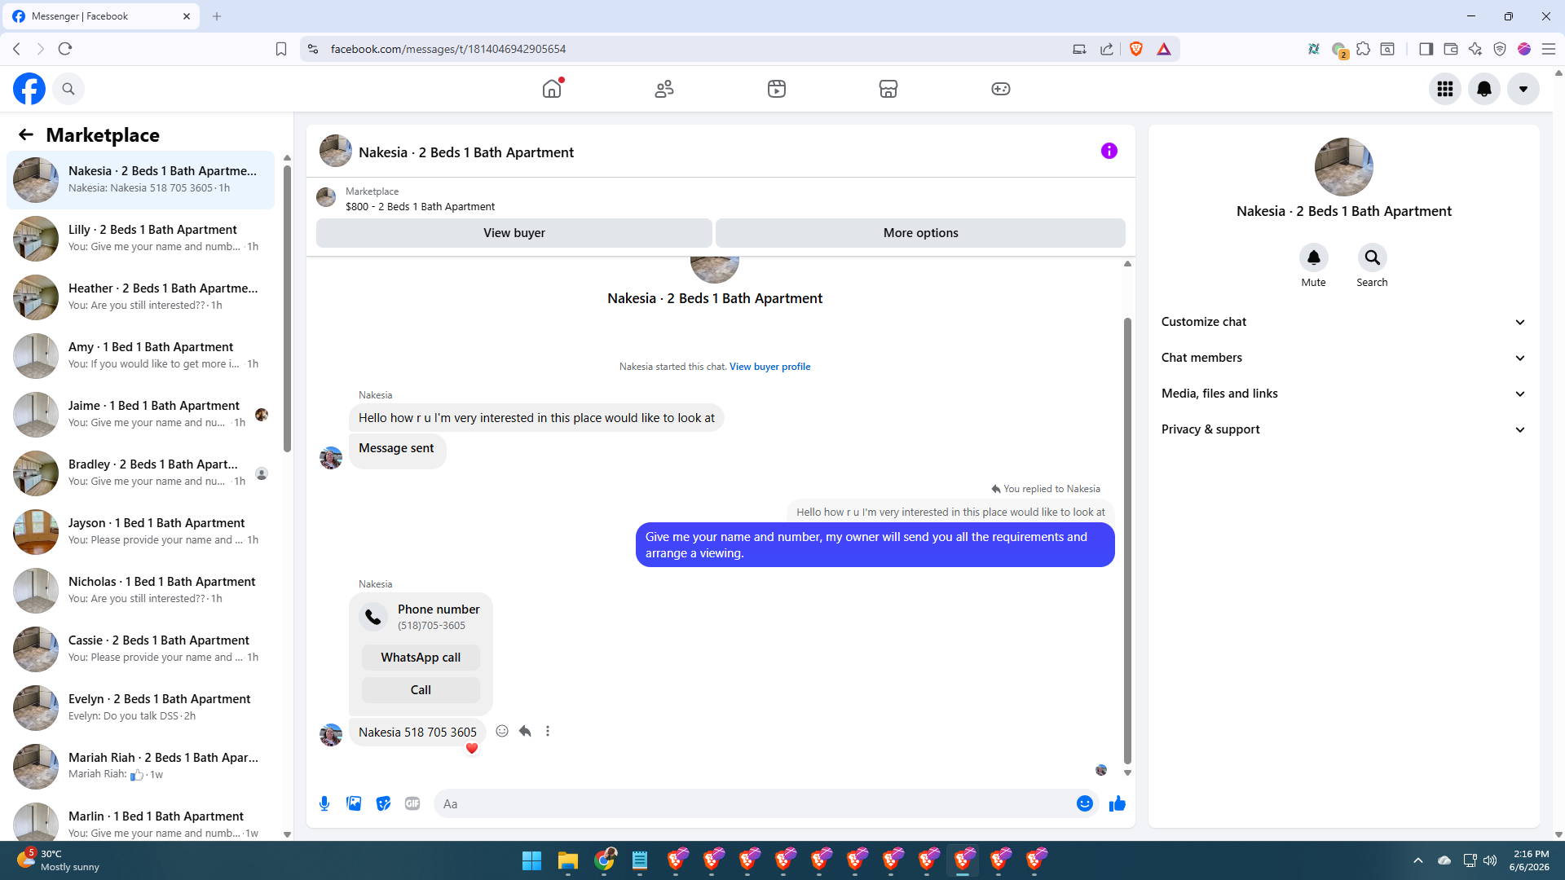The height and width of the screenshot is (880, 1565).
Task: Open Facebook notifications bell
Action: coord(1484,89)
